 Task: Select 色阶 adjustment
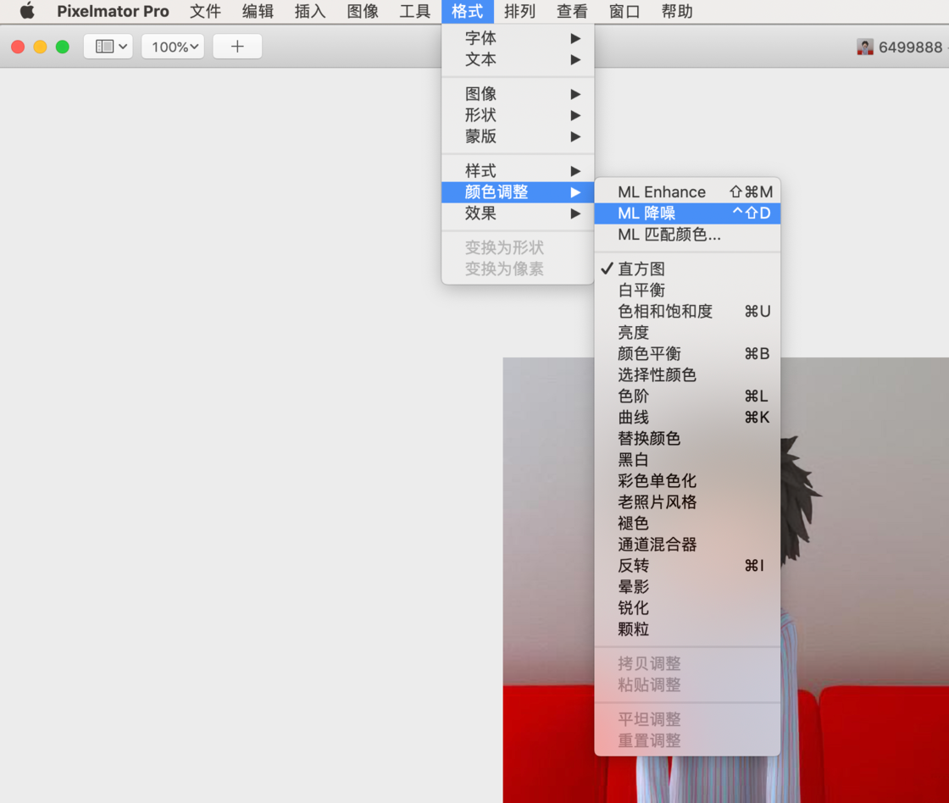point(687,396)
